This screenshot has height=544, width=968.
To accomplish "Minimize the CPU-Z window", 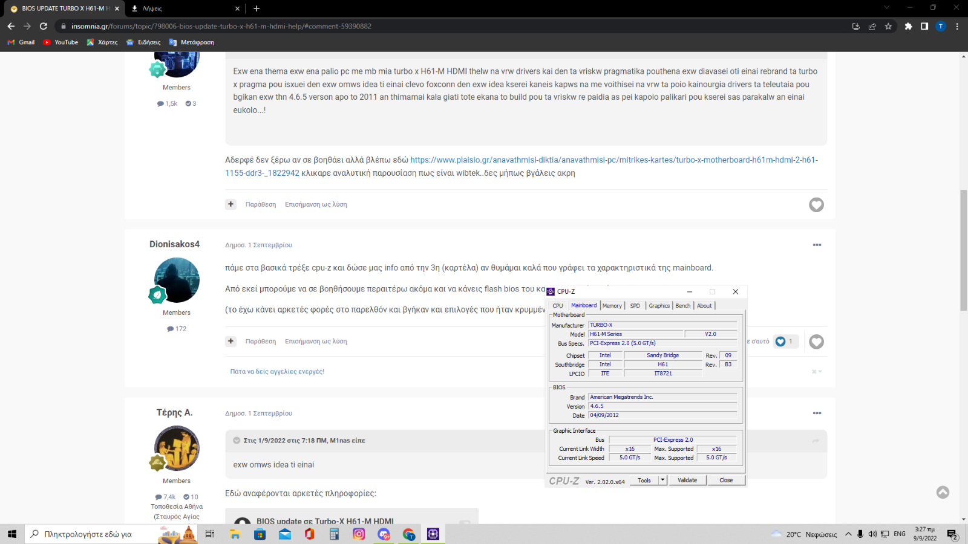I will pos(689,291).
